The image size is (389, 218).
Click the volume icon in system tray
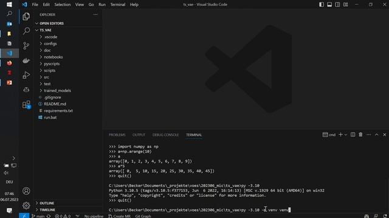click(6, 173)
